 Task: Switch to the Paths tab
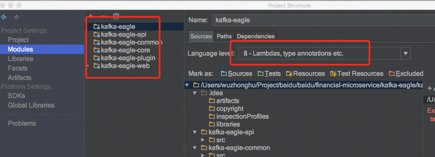coord(224,36)
